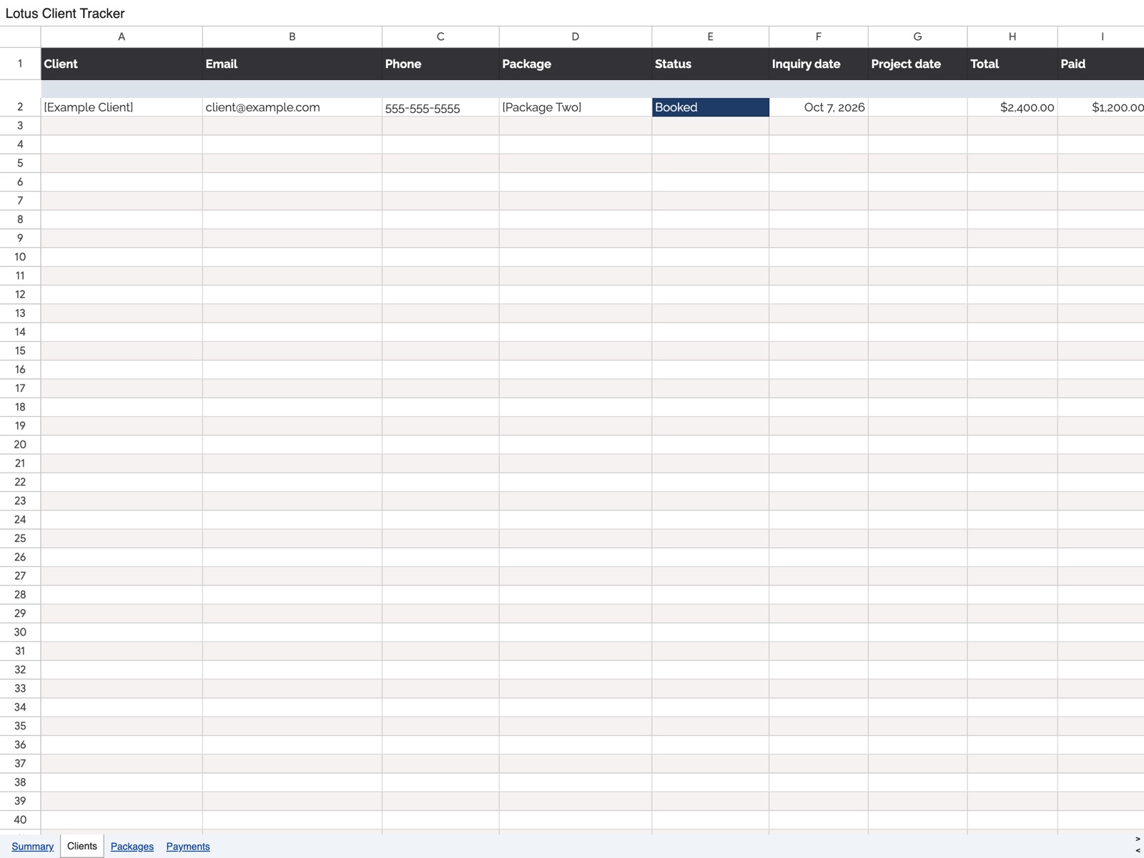Select column A header
Viewport: 1144px width, 858px height.
122,36
